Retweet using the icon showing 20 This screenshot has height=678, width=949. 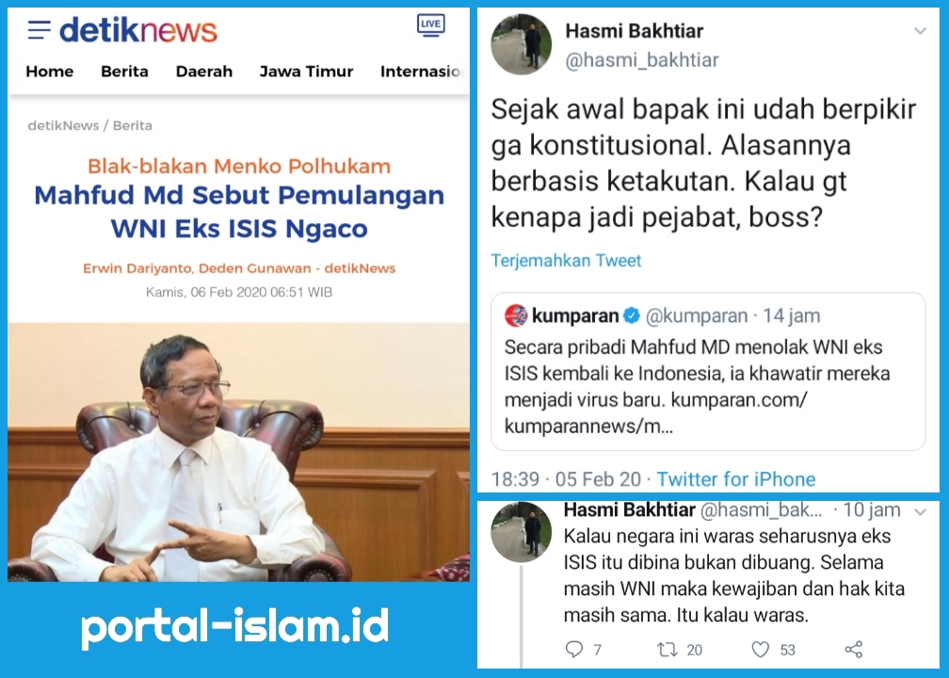[x=667, y=650]
